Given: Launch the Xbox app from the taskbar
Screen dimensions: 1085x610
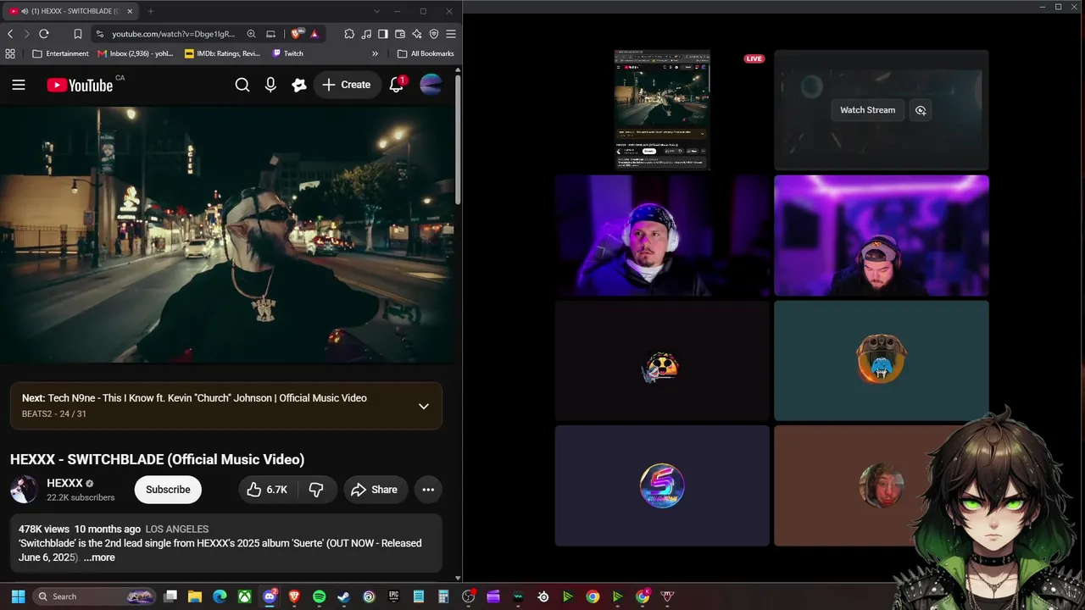Looking at the screenshot, I should (x=244, y=596).
